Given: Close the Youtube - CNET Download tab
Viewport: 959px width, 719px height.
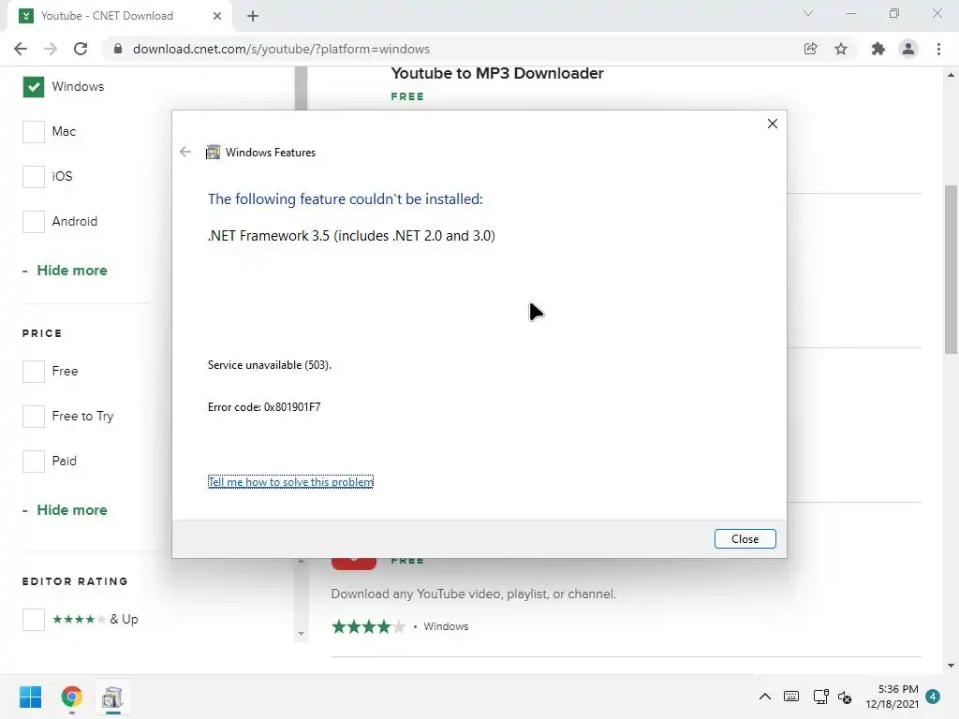Looking at the screenshot, I should point(217,16).
